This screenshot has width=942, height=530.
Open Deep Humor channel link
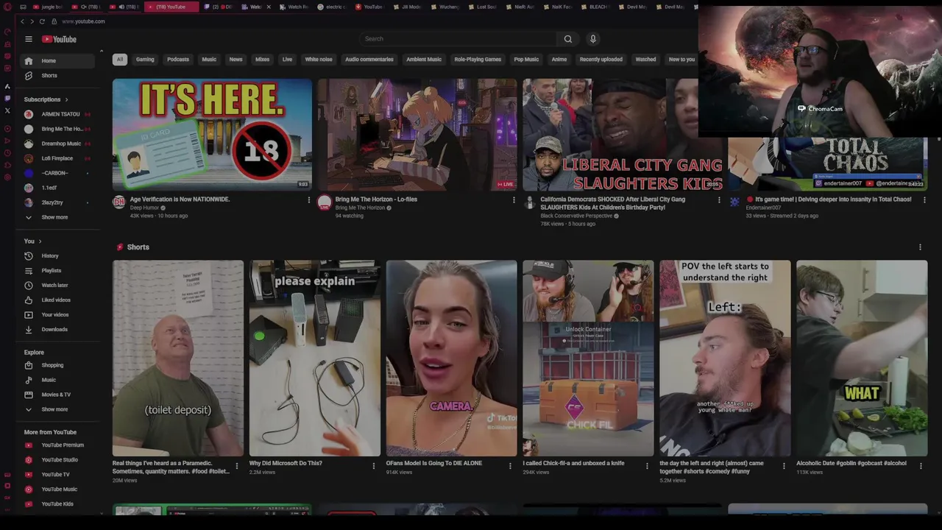point(144,208)
